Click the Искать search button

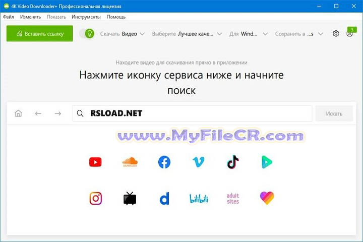coord(334,113)
